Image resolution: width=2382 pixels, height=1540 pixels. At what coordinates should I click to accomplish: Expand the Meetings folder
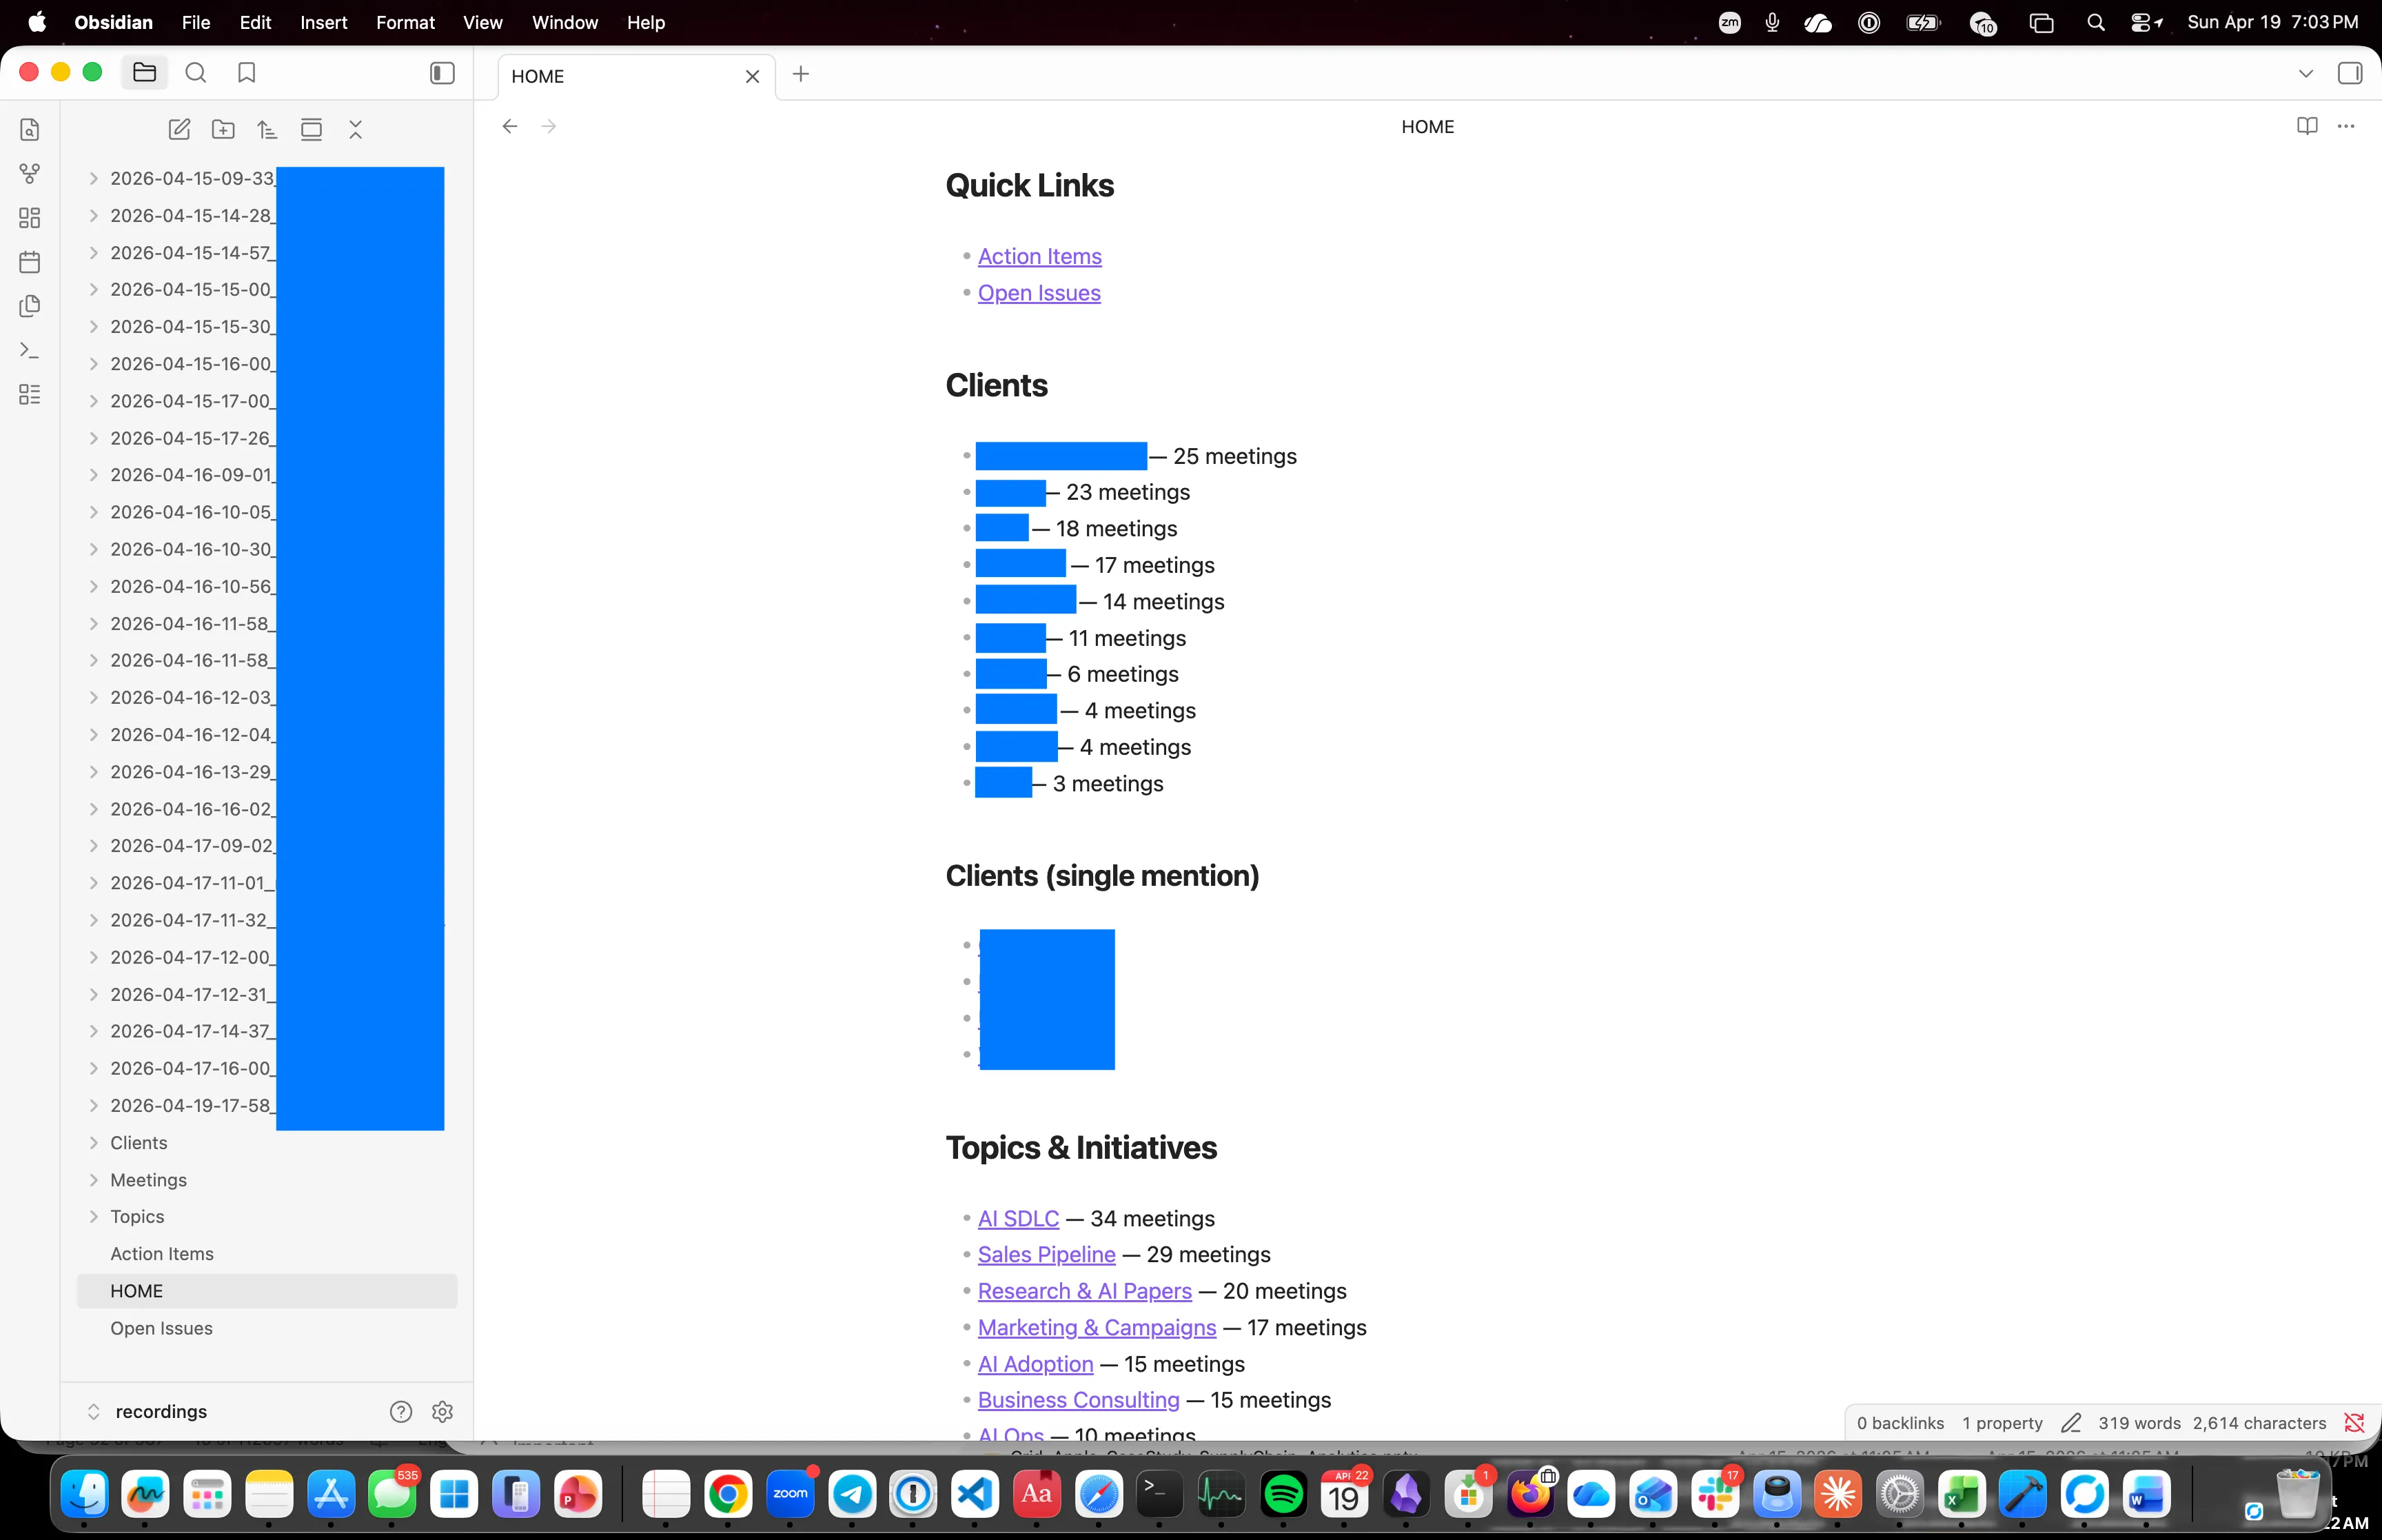point(94,1180)
